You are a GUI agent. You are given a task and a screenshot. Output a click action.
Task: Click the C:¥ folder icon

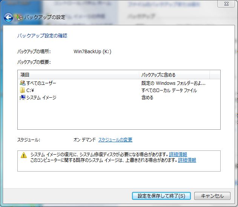click(x=23, y=90)
